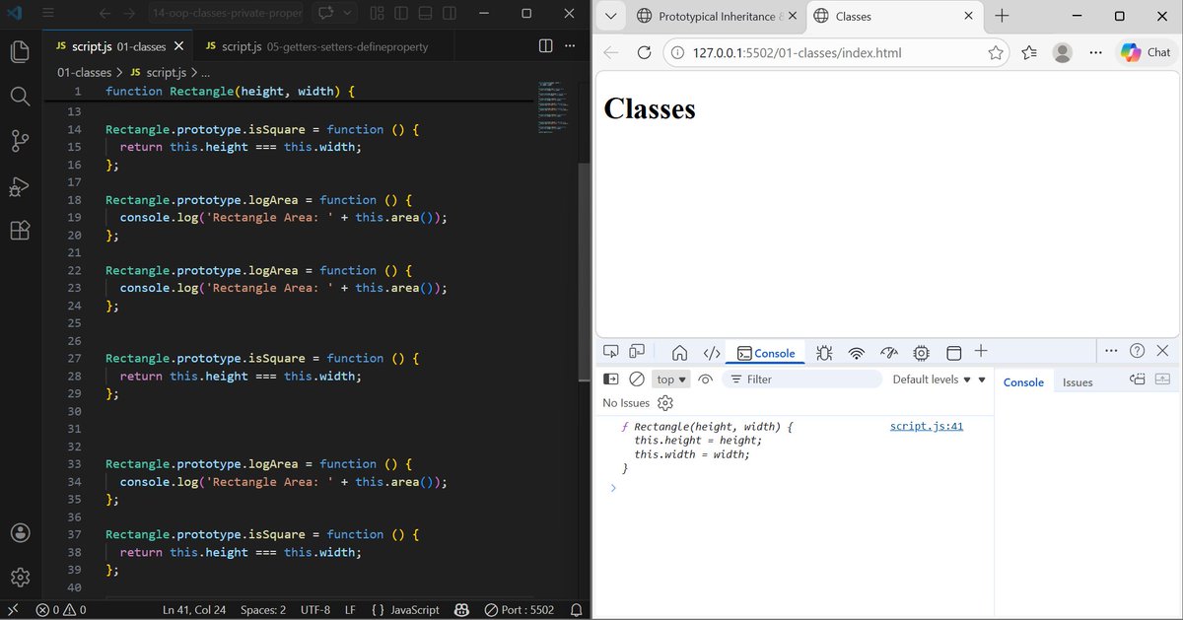The image size is (1183, 620).
Task: Refresh the browser page
Action: click(644, 52)
